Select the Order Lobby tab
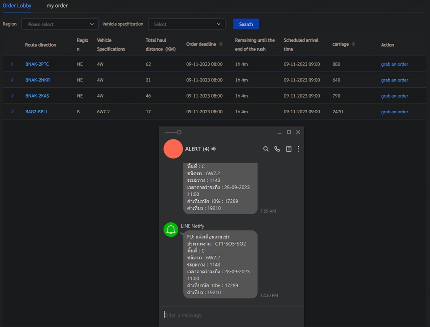The image size is (430, 327). pos(17,5)
